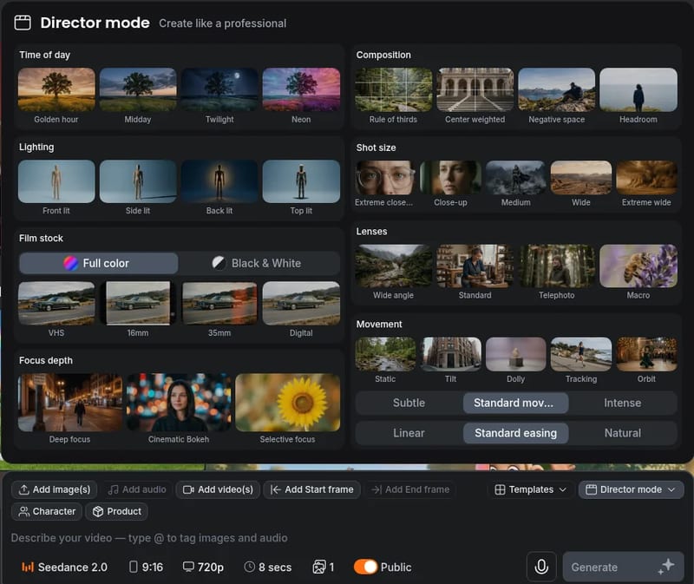
Task: Pick the Neon time of day thumbnail
Action: coord(301,89)
